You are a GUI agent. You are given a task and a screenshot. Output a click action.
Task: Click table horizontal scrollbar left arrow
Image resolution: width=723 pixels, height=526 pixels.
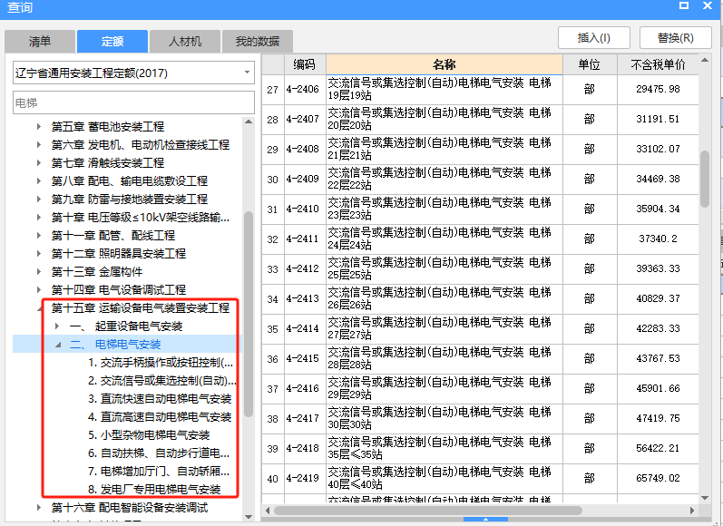(268, 511)
